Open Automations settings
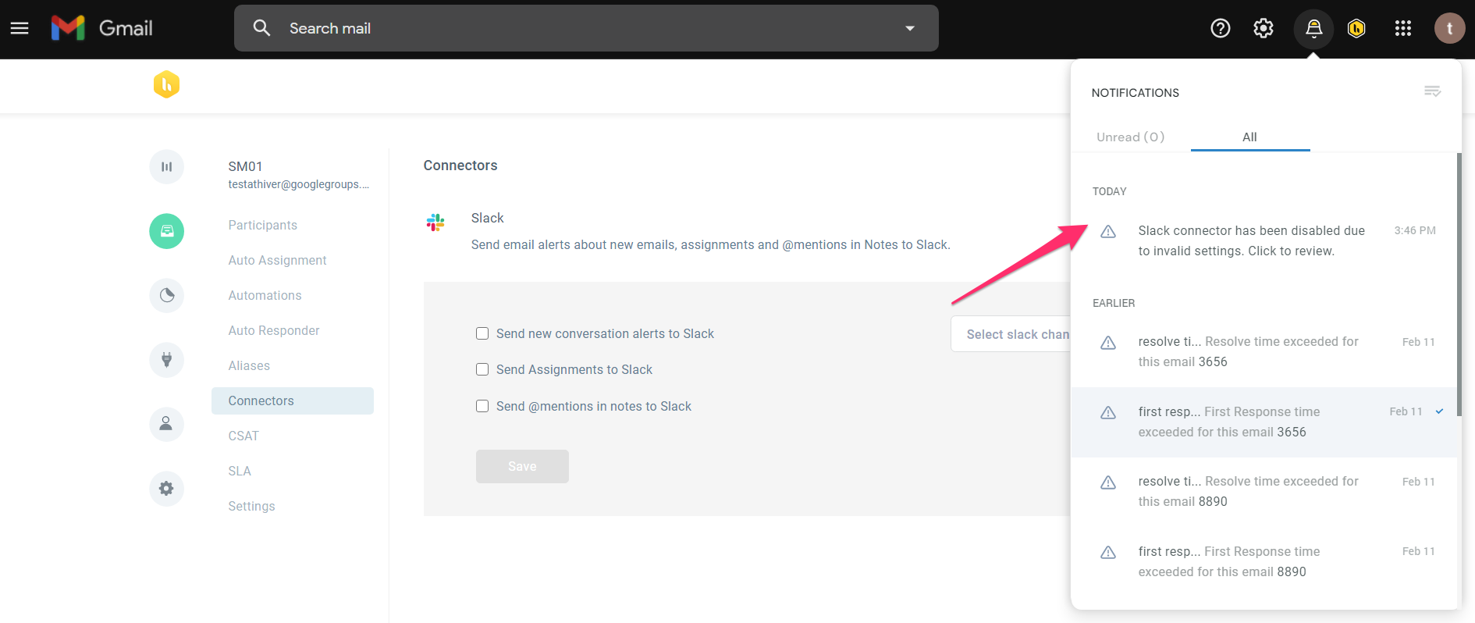Screen dimensions: 1475x623 [265, 295]
